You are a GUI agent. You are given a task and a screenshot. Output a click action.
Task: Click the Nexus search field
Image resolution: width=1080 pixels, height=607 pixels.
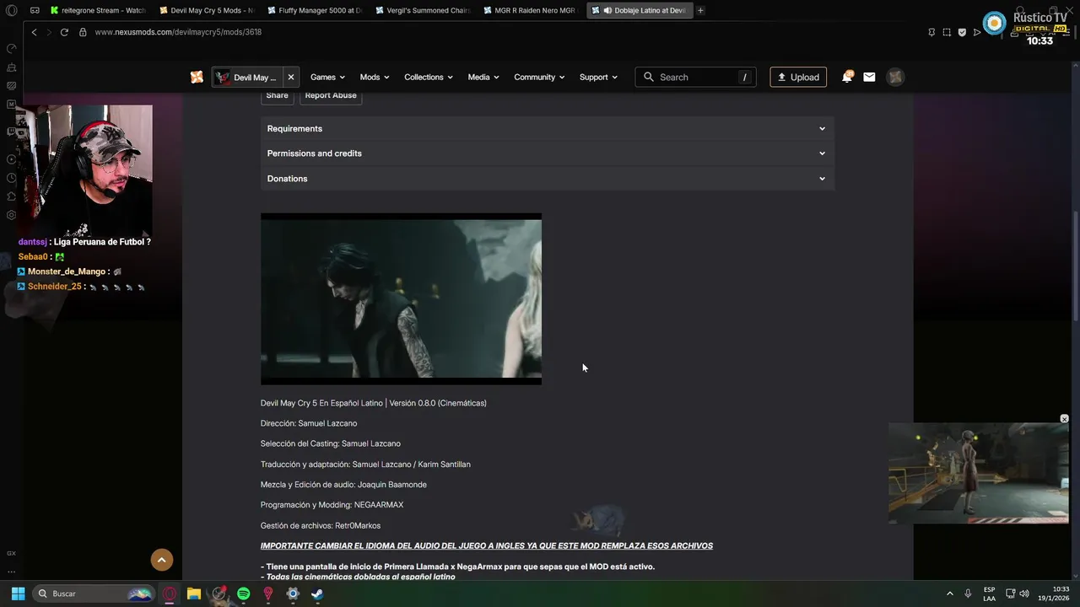695,77
